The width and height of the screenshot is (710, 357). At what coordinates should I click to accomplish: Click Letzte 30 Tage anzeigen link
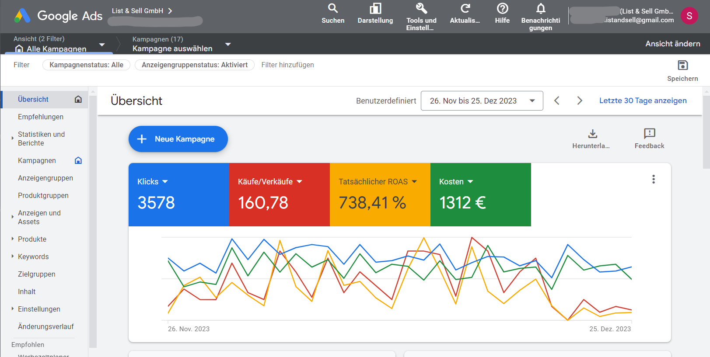point(643,101)
